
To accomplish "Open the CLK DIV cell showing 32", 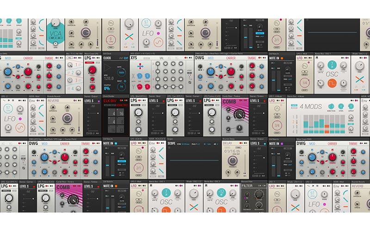I will pyautogui.click(x=121, y=129).
